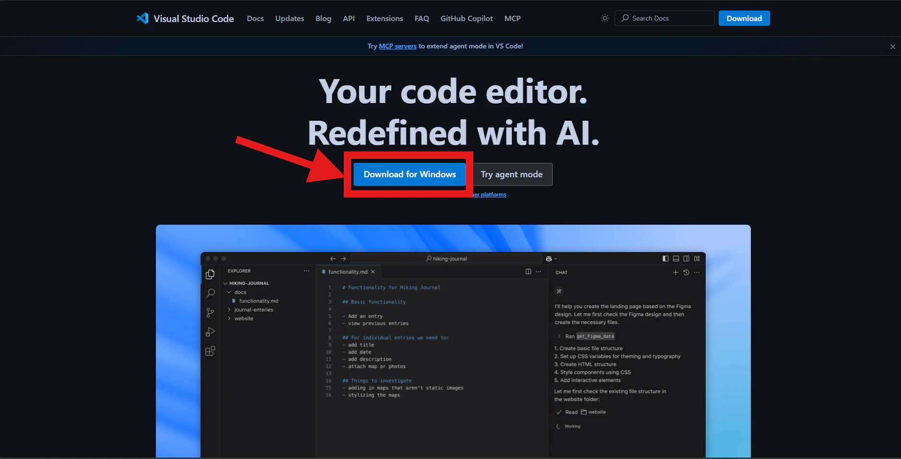Open the Docs menu item
The image size is (901, 459).
coord(255,18)
